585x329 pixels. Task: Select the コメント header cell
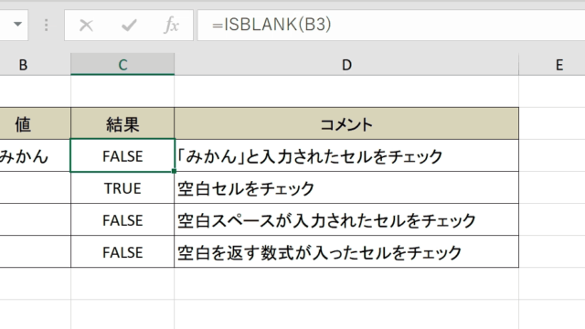pyautogui.click(x=346, y=123)
